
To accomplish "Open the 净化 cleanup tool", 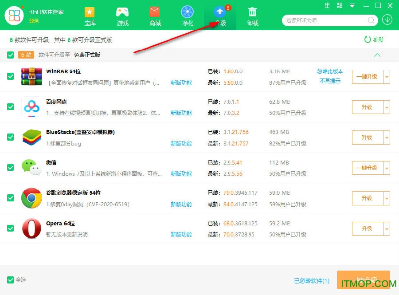I will [187, 16].
